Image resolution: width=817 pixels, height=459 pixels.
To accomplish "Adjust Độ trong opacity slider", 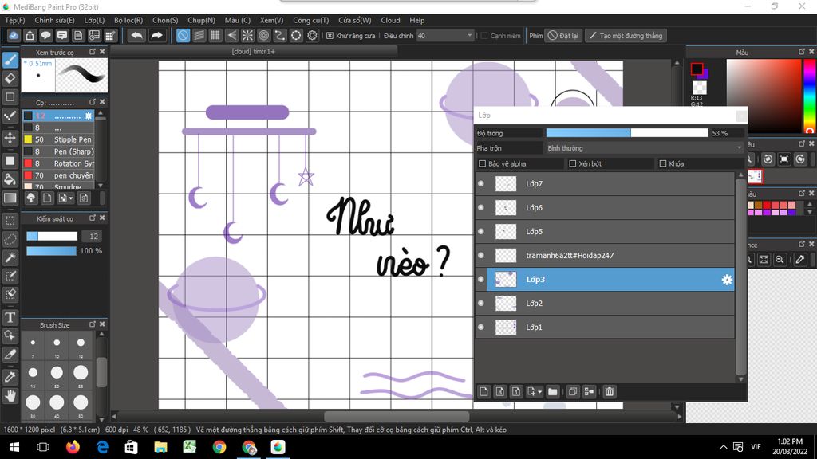I will [627, 133].
